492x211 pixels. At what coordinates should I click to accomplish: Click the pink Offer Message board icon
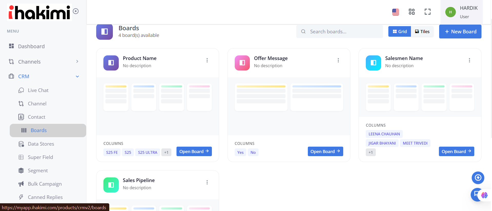coord(242,63)
